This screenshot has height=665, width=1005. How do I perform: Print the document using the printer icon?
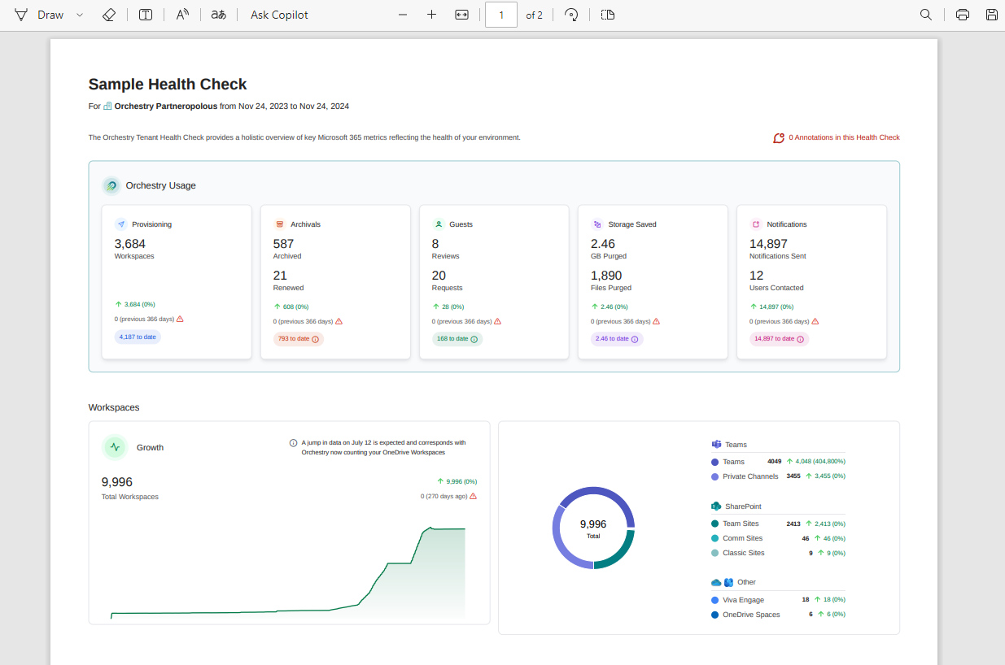tap(963, 15)
